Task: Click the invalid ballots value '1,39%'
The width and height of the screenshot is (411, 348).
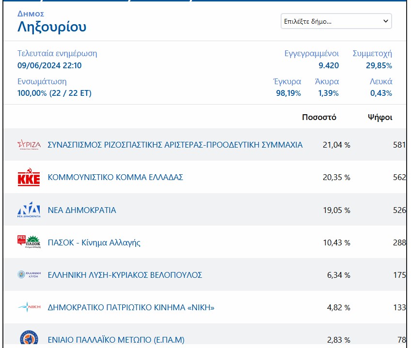Action: click(329, 93)
